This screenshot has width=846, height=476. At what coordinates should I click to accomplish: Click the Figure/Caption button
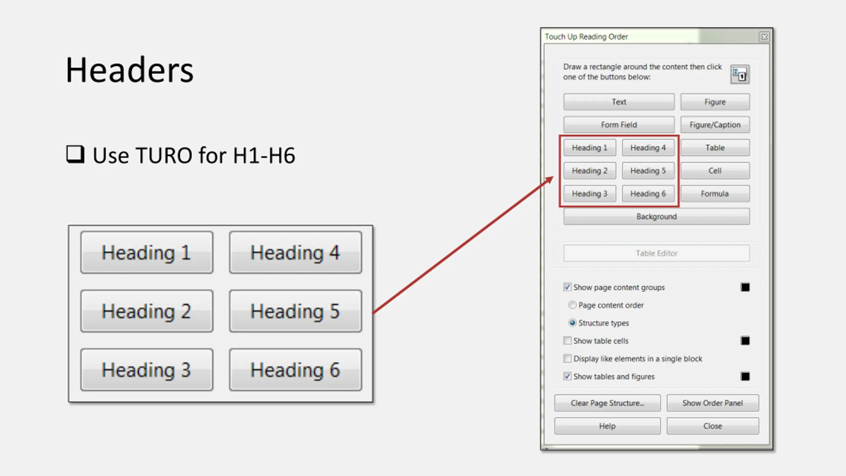[715, 125]
